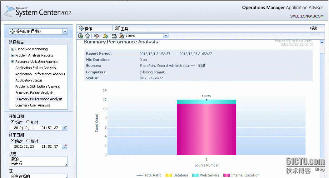Click the 报表 tab label
329x178 pixels.
pyautogui.click(x=314, y=28)
